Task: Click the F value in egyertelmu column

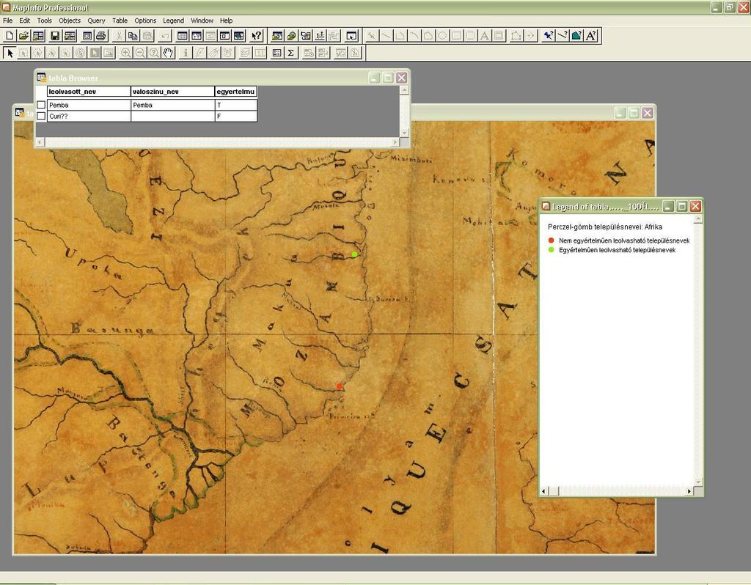Action: (235, 116)
